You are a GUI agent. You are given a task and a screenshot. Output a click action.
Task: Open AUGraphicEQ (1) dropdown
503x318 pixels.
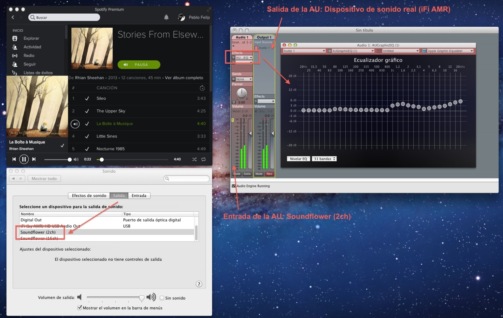pyautogui.click(x=353, y=51)
